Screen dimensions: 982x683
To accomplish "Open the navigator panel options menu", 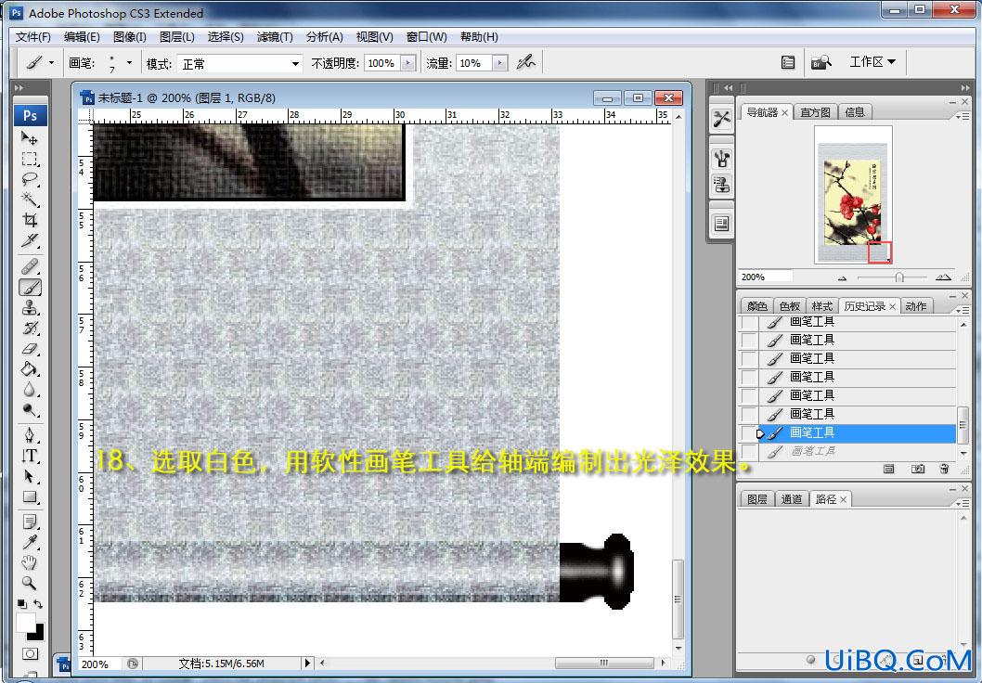I will pos(961,116).
